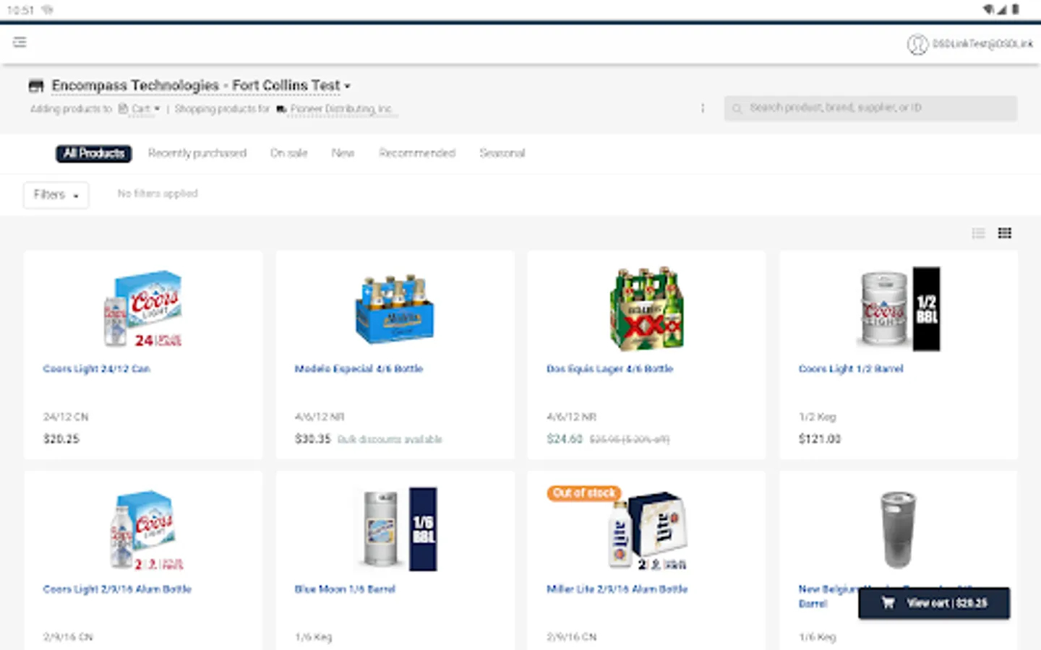Click Coors Light aluminum bottle pack image
Viewport: 1041px width, 650px height.
click(146, 529)
